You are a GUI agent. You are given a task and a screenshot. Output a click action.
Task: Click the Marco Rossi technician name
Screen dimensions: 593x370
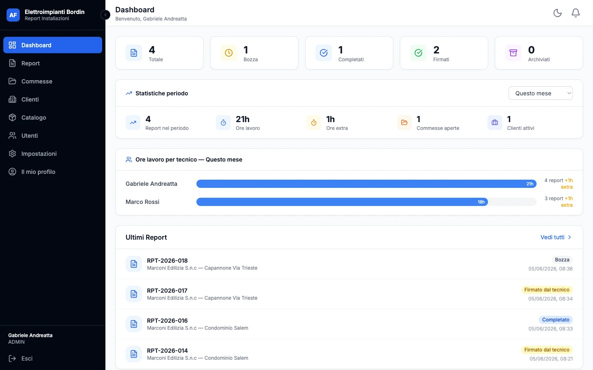(x=142, y=202)
